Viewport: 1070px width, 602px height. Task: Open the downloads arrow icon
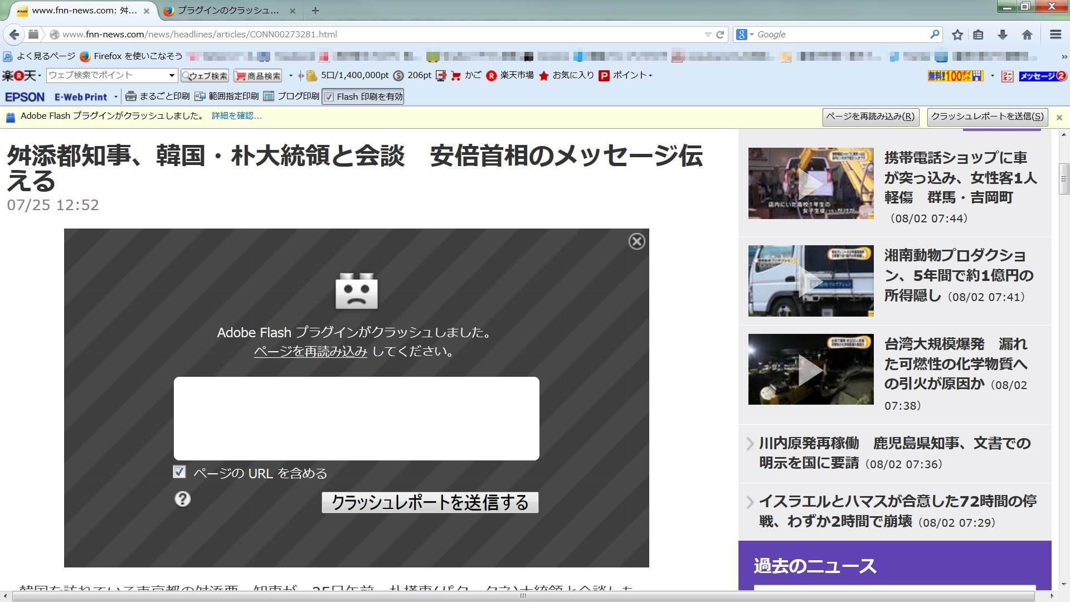tap(1003, 35)
